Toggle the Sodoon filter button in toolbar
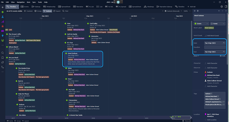Screen dimensions: 229x122 coord(47,11)
